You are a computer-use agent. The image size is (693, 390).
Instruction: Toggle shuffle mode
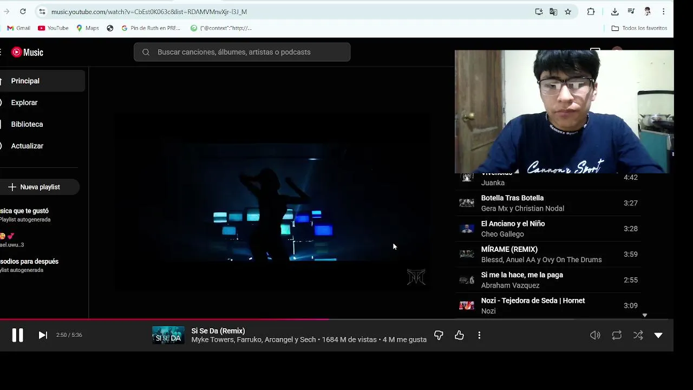point(638,335)
